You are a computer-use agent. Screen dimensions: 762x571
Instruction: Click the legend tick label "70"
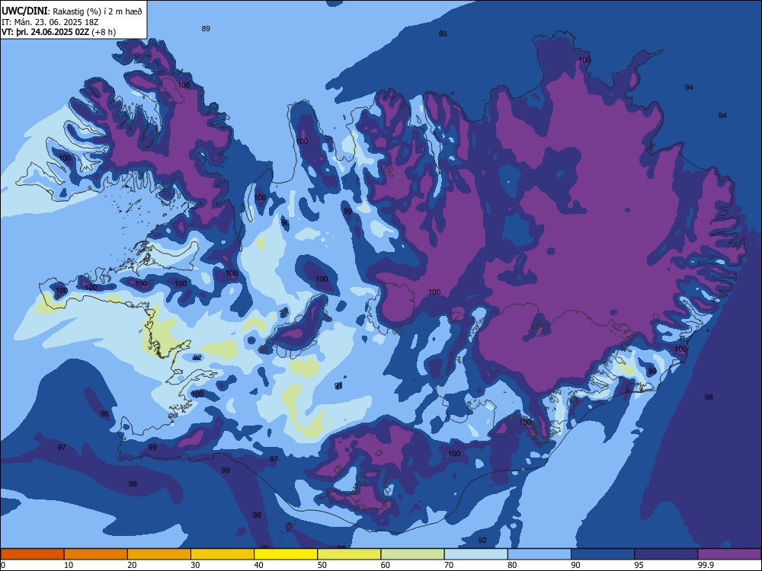point(449,565)
